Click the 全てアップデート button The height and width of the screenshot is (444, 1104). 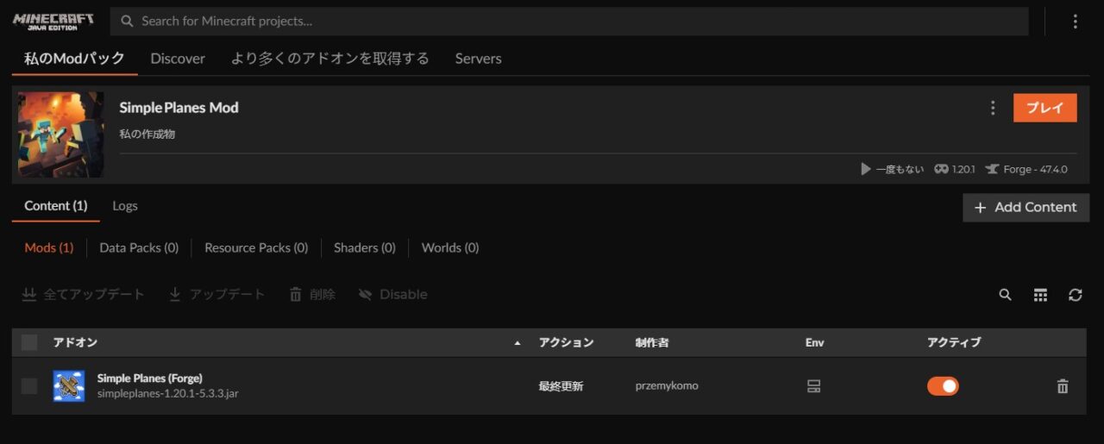pos(84,295)
